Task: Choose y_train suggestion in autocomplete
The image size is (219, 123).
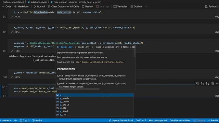Action: click(x=95, y=105)
